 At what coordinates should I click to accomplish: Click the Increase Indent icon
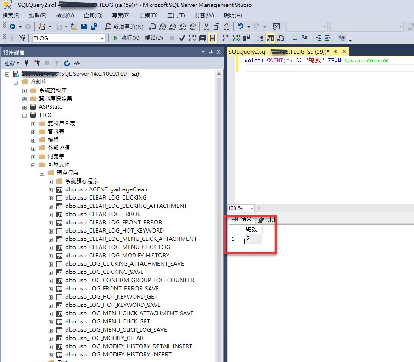point(328,38)
